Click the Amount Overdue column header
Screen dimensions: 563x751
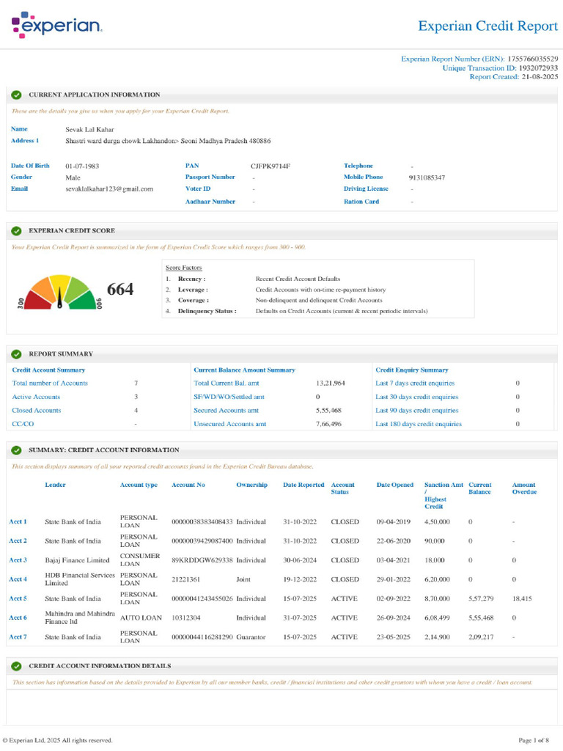524,488
